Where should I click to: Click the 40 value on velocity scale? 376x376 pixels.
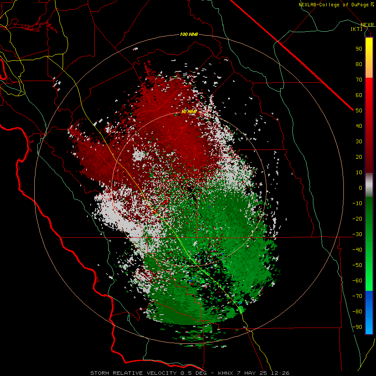[359, 126]
